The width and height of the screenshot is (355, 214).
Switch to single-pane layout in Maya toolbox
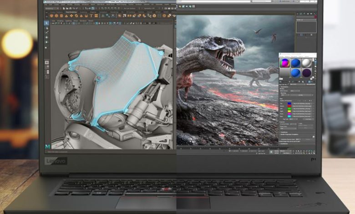point(47,62)
